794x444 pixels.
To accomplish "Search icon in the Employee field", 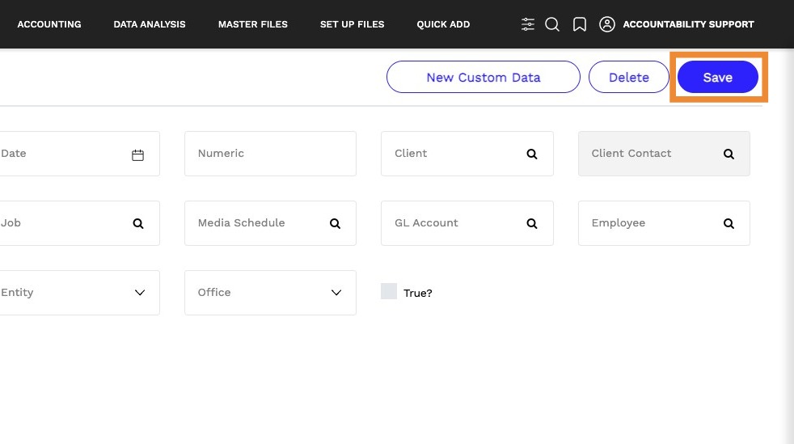I will tap(729, 223).
